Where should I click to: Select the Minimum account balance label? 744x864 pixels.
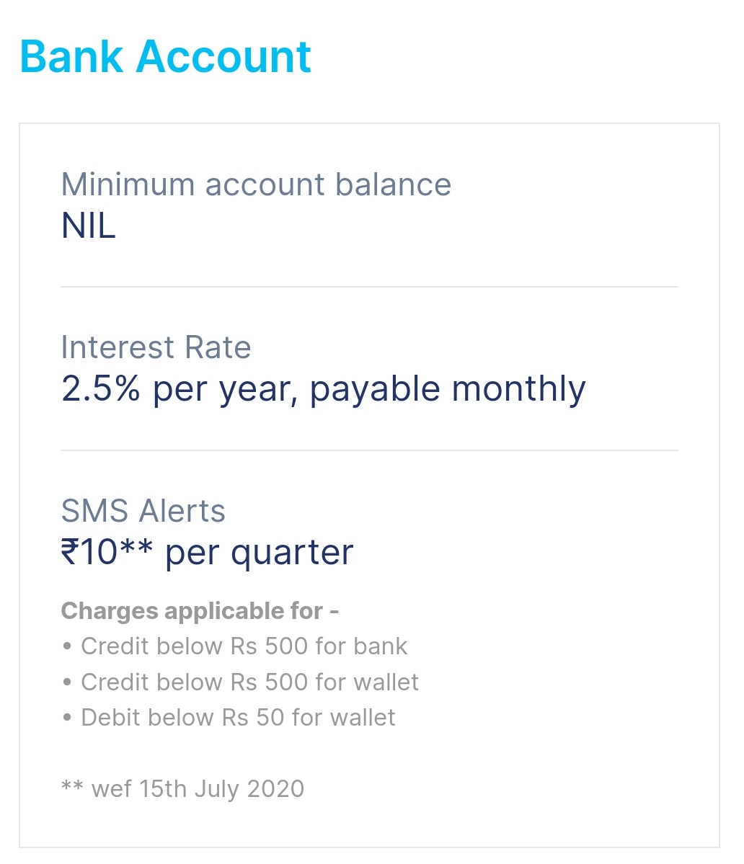256,184
